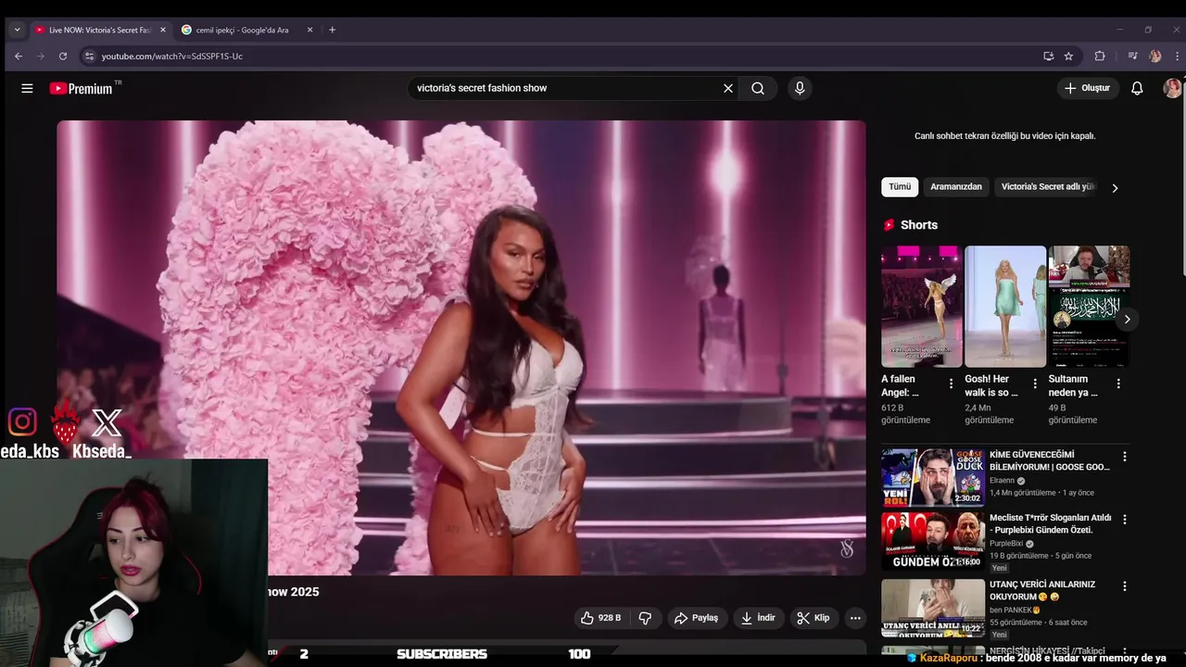Open the media control icon in the toolbar
The width and height of the screenshot is (1186, 667).
pyautogui.click(x=1132, y=56)
